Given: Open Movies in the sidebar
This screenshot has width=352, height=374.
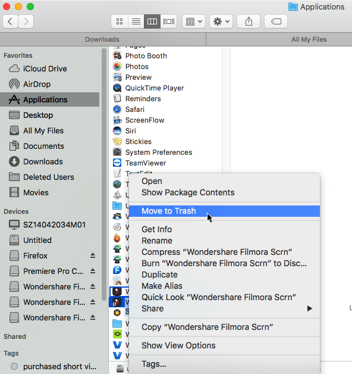Looking at the screenshot, I should (x=49, y=192).
